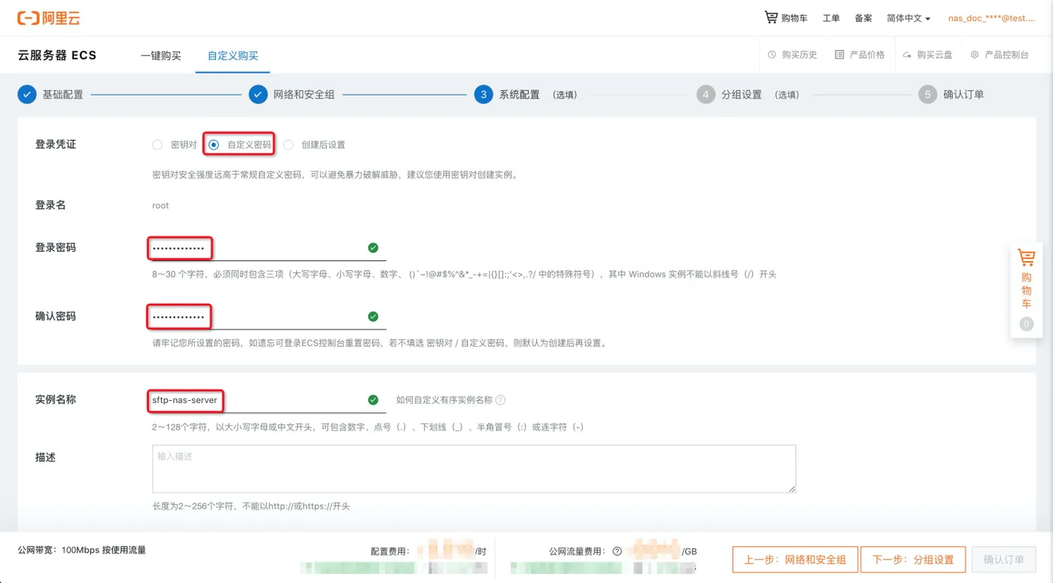This screenshot has height=583, width=1053.
Task: Click help icon beside ordered instance name
Action: point(500,400)
